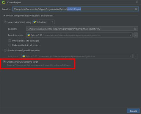
Task: Click the 'Python Interpreter: New Virtualenv environment' heading
Action: pos(30,16)
